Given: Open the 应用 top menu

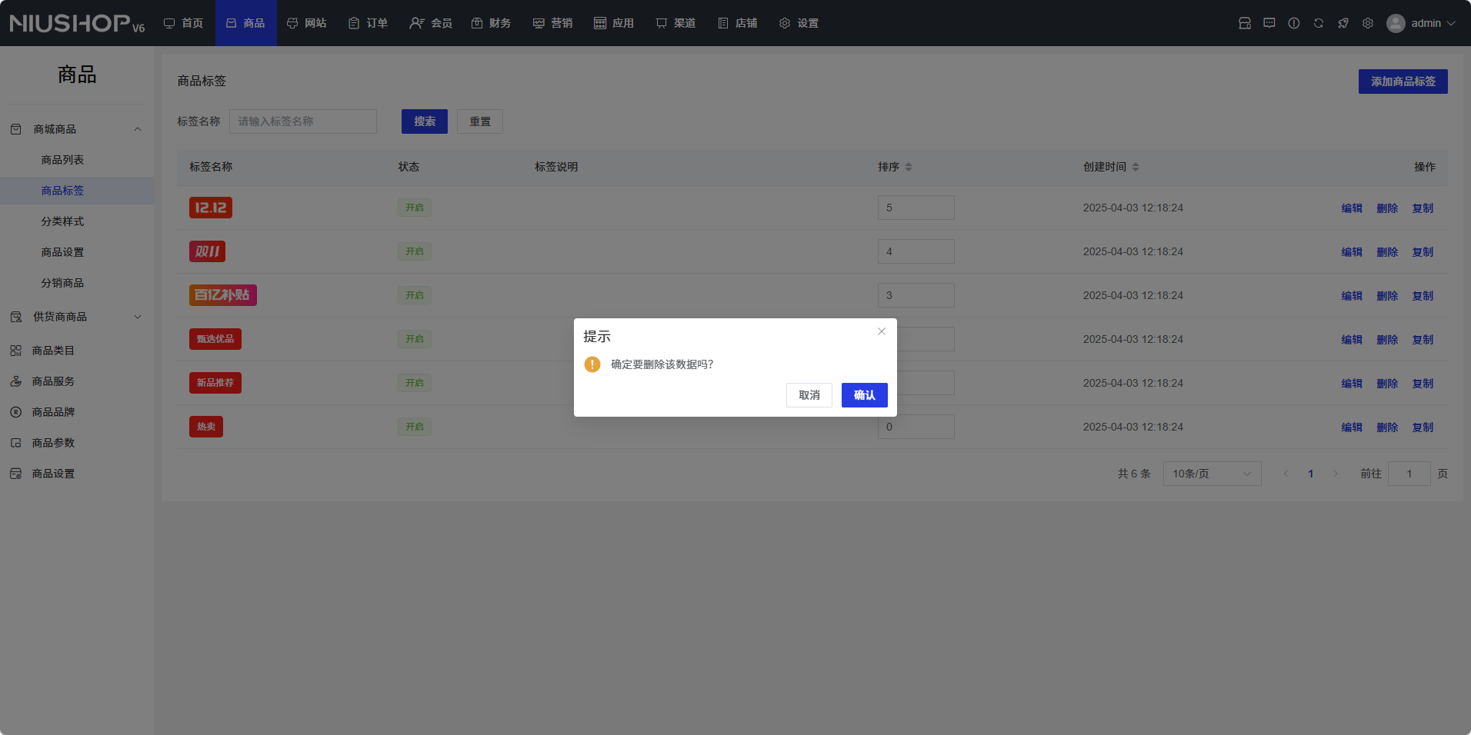Looking at the screenshot, I should (x=615, y=23).
